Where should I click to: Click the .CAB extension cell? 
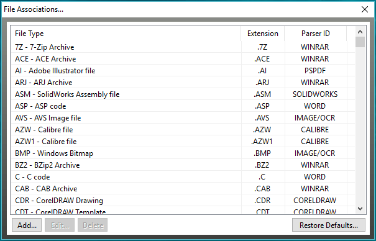click(262, 189)
